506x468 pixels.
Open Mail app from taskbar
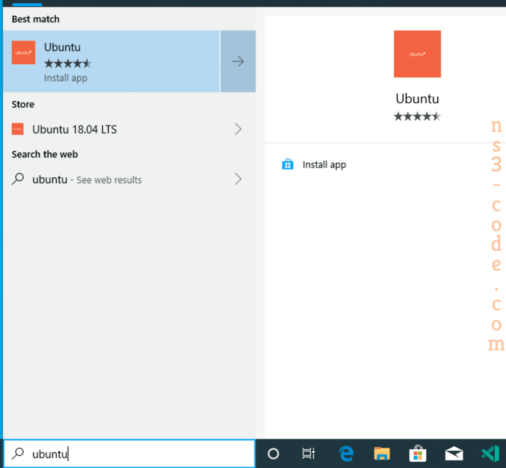click(454, 454)
